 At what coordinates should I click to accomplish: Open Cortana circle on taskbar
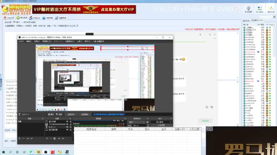[x=17, y=152]
